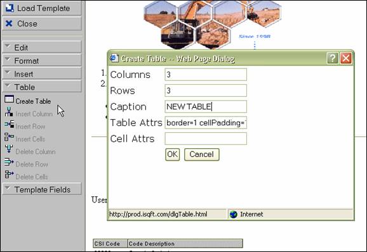Focus the Columns input field
This screenshot has width=367, height=252.
[x=206, y=75]
